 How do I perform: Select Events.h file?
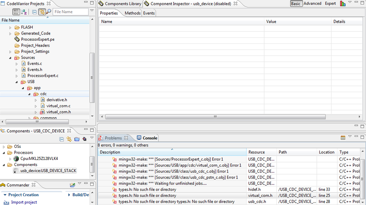(x=35, y=69)
